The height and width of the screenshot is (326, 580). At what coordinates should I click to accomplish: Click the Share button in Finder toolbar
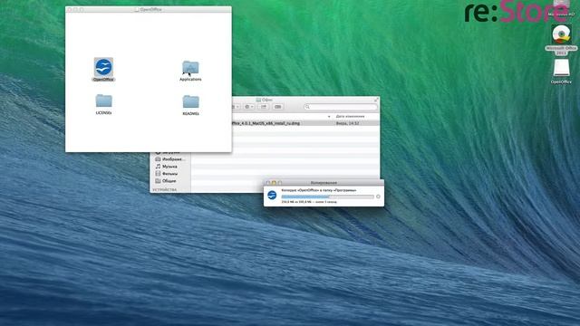[x=264, y=107]
